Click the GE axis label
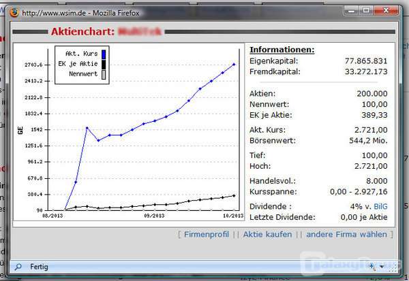409x281 pixels. (20, 130)
